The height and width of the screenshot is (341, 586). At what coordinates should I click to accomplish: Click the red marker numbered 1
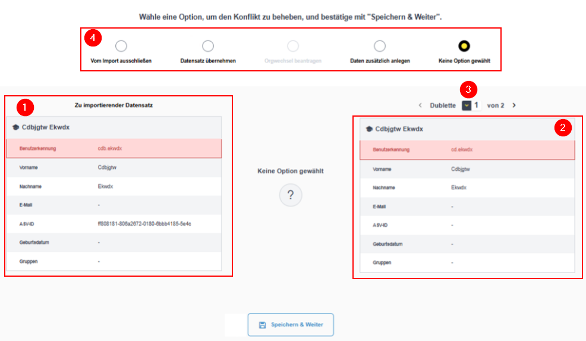click(26, 107)
